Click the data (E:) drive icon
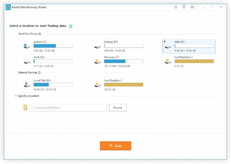This screenshot has width=231, height=164. pyautogui.click(x=168, y=47)
